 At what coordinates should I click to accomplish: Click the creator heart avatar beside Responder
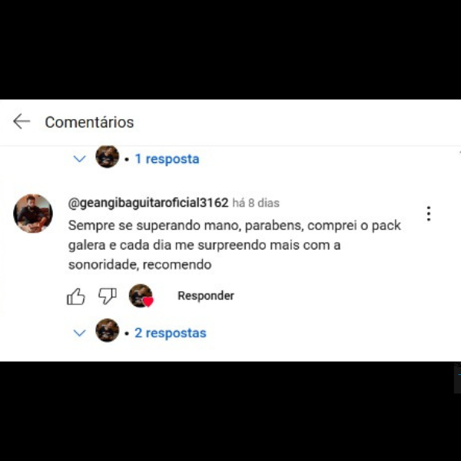point(141,296)
